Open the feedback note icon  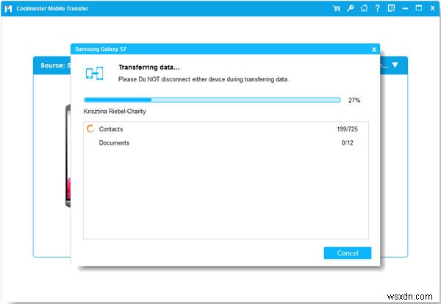391,8
